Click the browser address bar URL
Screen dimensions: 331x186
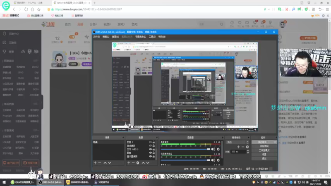pos(88,9)
